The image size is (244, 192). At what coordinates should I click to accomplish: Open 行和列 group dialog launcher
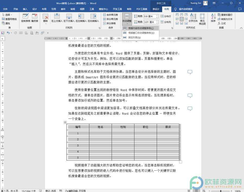[100, 28]
